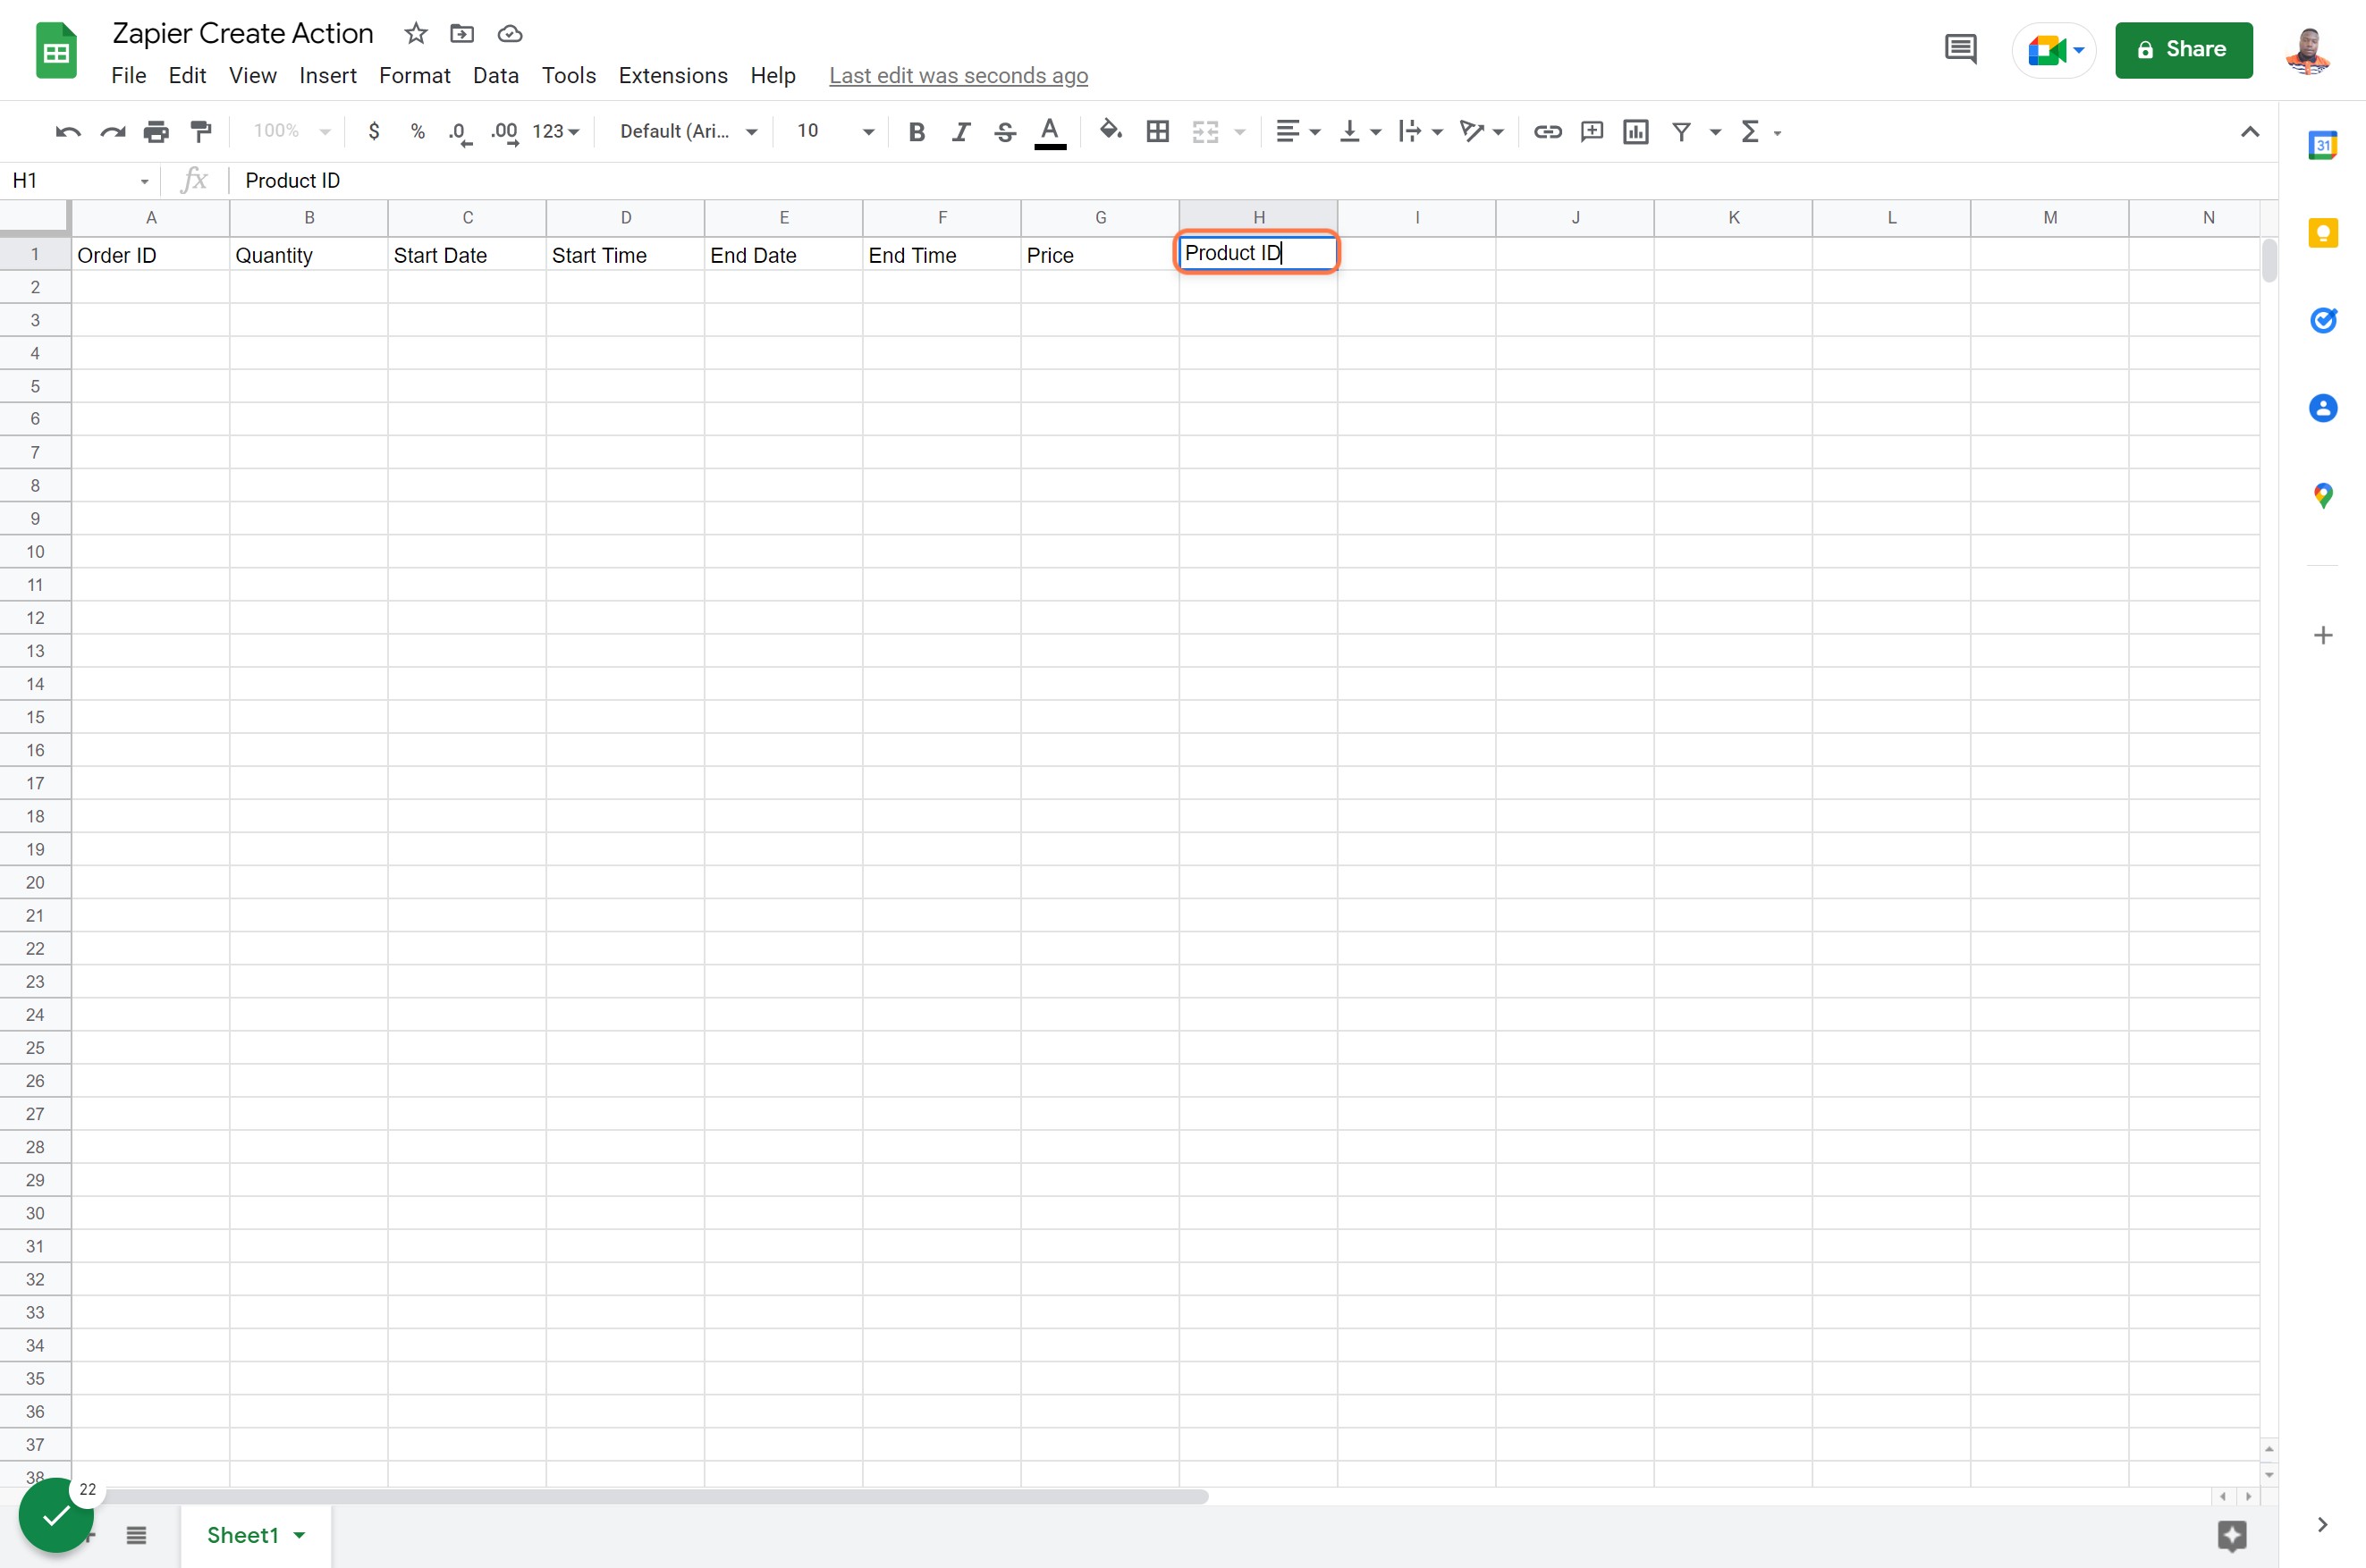Click the Undo icon
2366x1568 pixels.
point(68,132)
